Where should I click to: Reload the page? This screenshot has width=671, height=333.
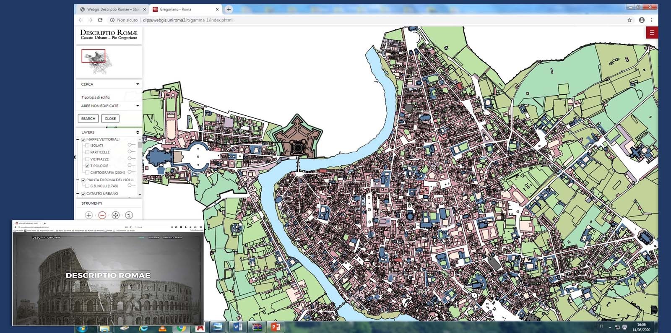(100, 20)
